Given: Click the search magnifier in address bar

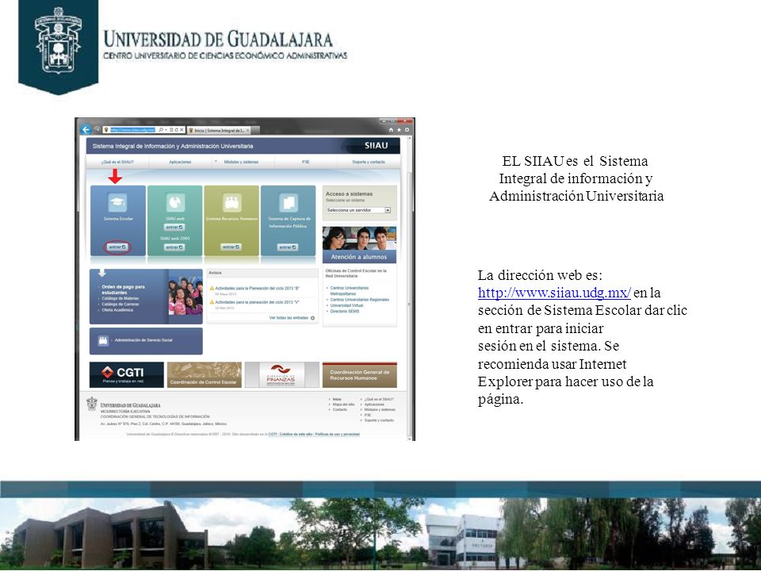Looking at the screenshot, I should (161, 130).
